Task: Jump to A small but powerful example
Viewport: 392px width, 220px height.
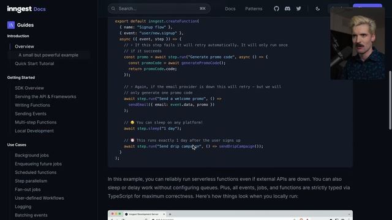Action: 48,55
